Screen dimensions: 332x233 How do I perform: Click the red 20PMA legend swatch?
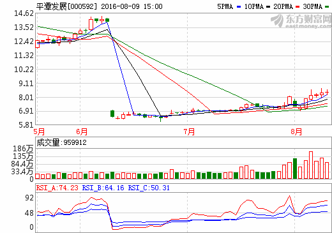pos(298,7)
